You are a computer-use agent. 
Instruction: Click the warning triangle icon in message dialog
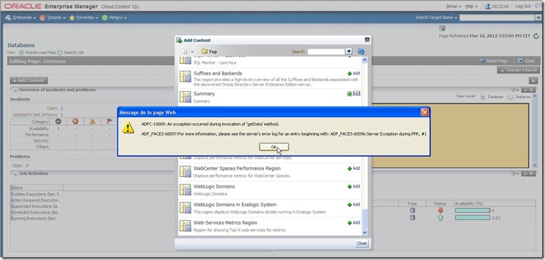pyautogui.click(x=128, y=128)
